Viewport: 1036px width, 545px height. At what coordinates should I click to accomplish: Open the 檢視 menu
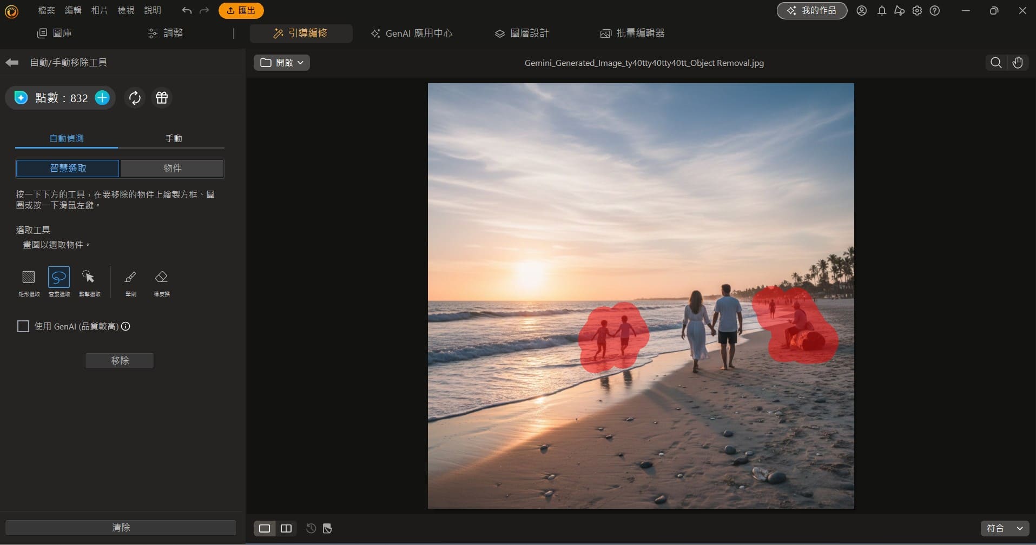126,10
